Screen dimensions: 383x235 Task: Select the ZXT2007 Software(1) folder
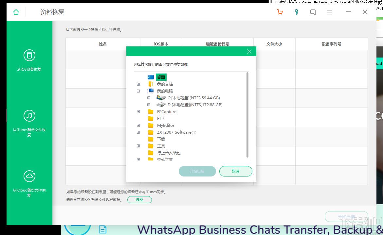pos(176,132)
